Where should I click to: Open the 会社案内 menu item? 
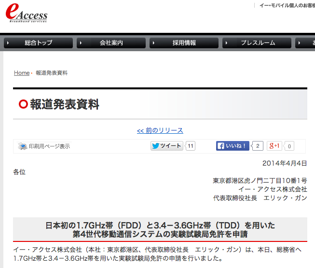coord(111,43)
